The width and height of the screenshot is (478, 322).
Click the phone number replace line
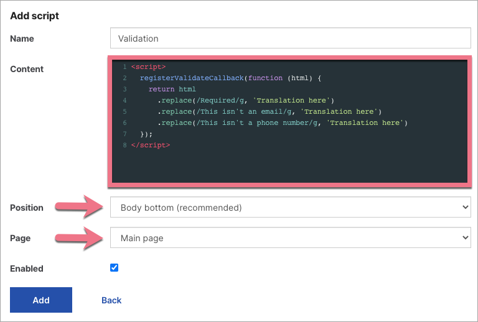tap(282, 122)
